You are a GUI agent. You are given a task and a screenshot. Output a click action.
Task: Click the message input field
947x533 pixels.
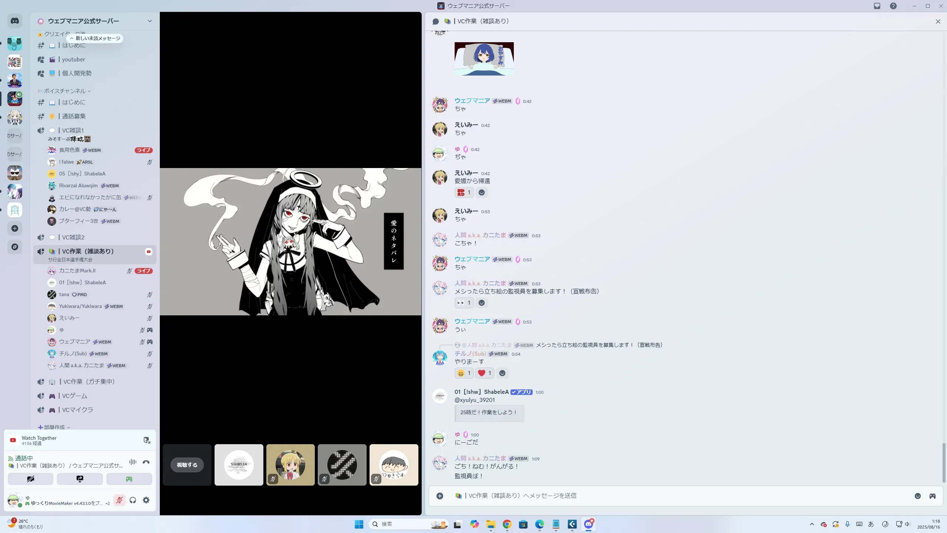tap(666, 496)
